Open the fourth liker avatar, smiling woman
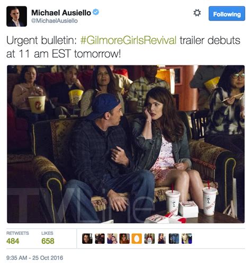This screenshot has width=251, height=264. [x=124, y=239]
